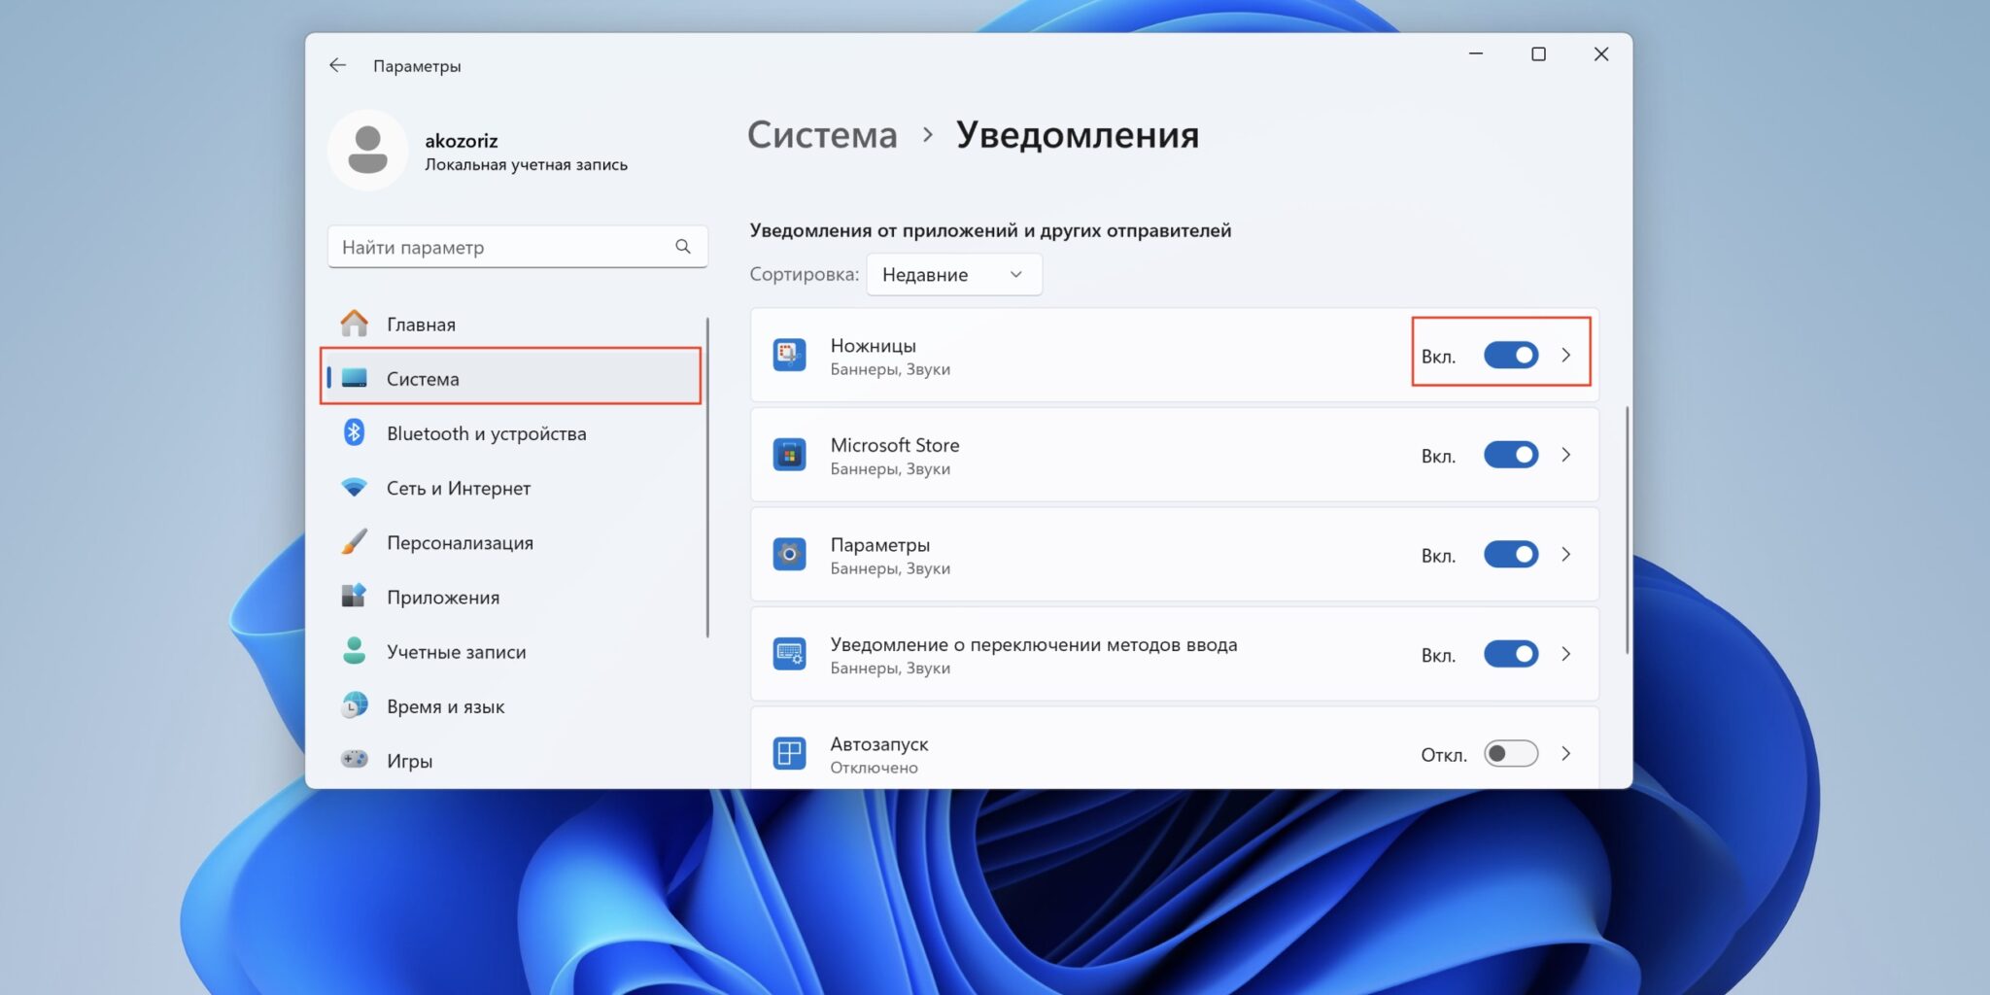Open the Сортировка Недавние dropdown
The image size is (1990, 995).
(x=952, y=274)
